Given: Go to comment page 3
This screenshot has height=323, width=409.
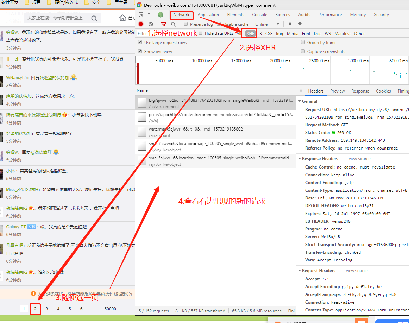Looking at the screenshot, I should pyautogui.click(x=47, y=309).
